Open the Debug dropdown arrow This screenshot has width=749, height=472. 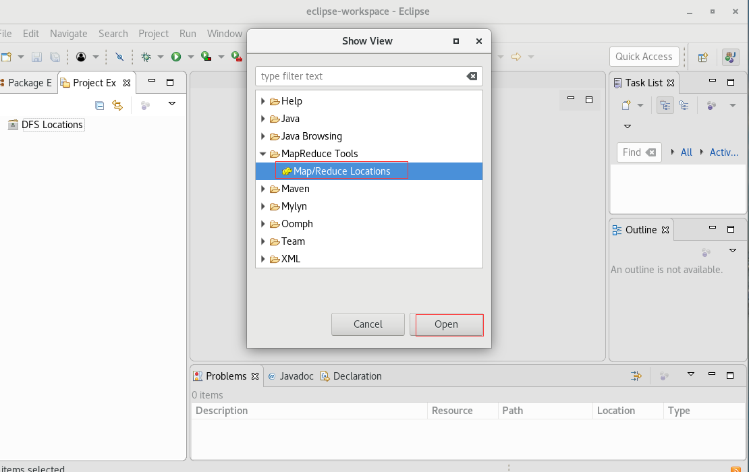(161, 57)
